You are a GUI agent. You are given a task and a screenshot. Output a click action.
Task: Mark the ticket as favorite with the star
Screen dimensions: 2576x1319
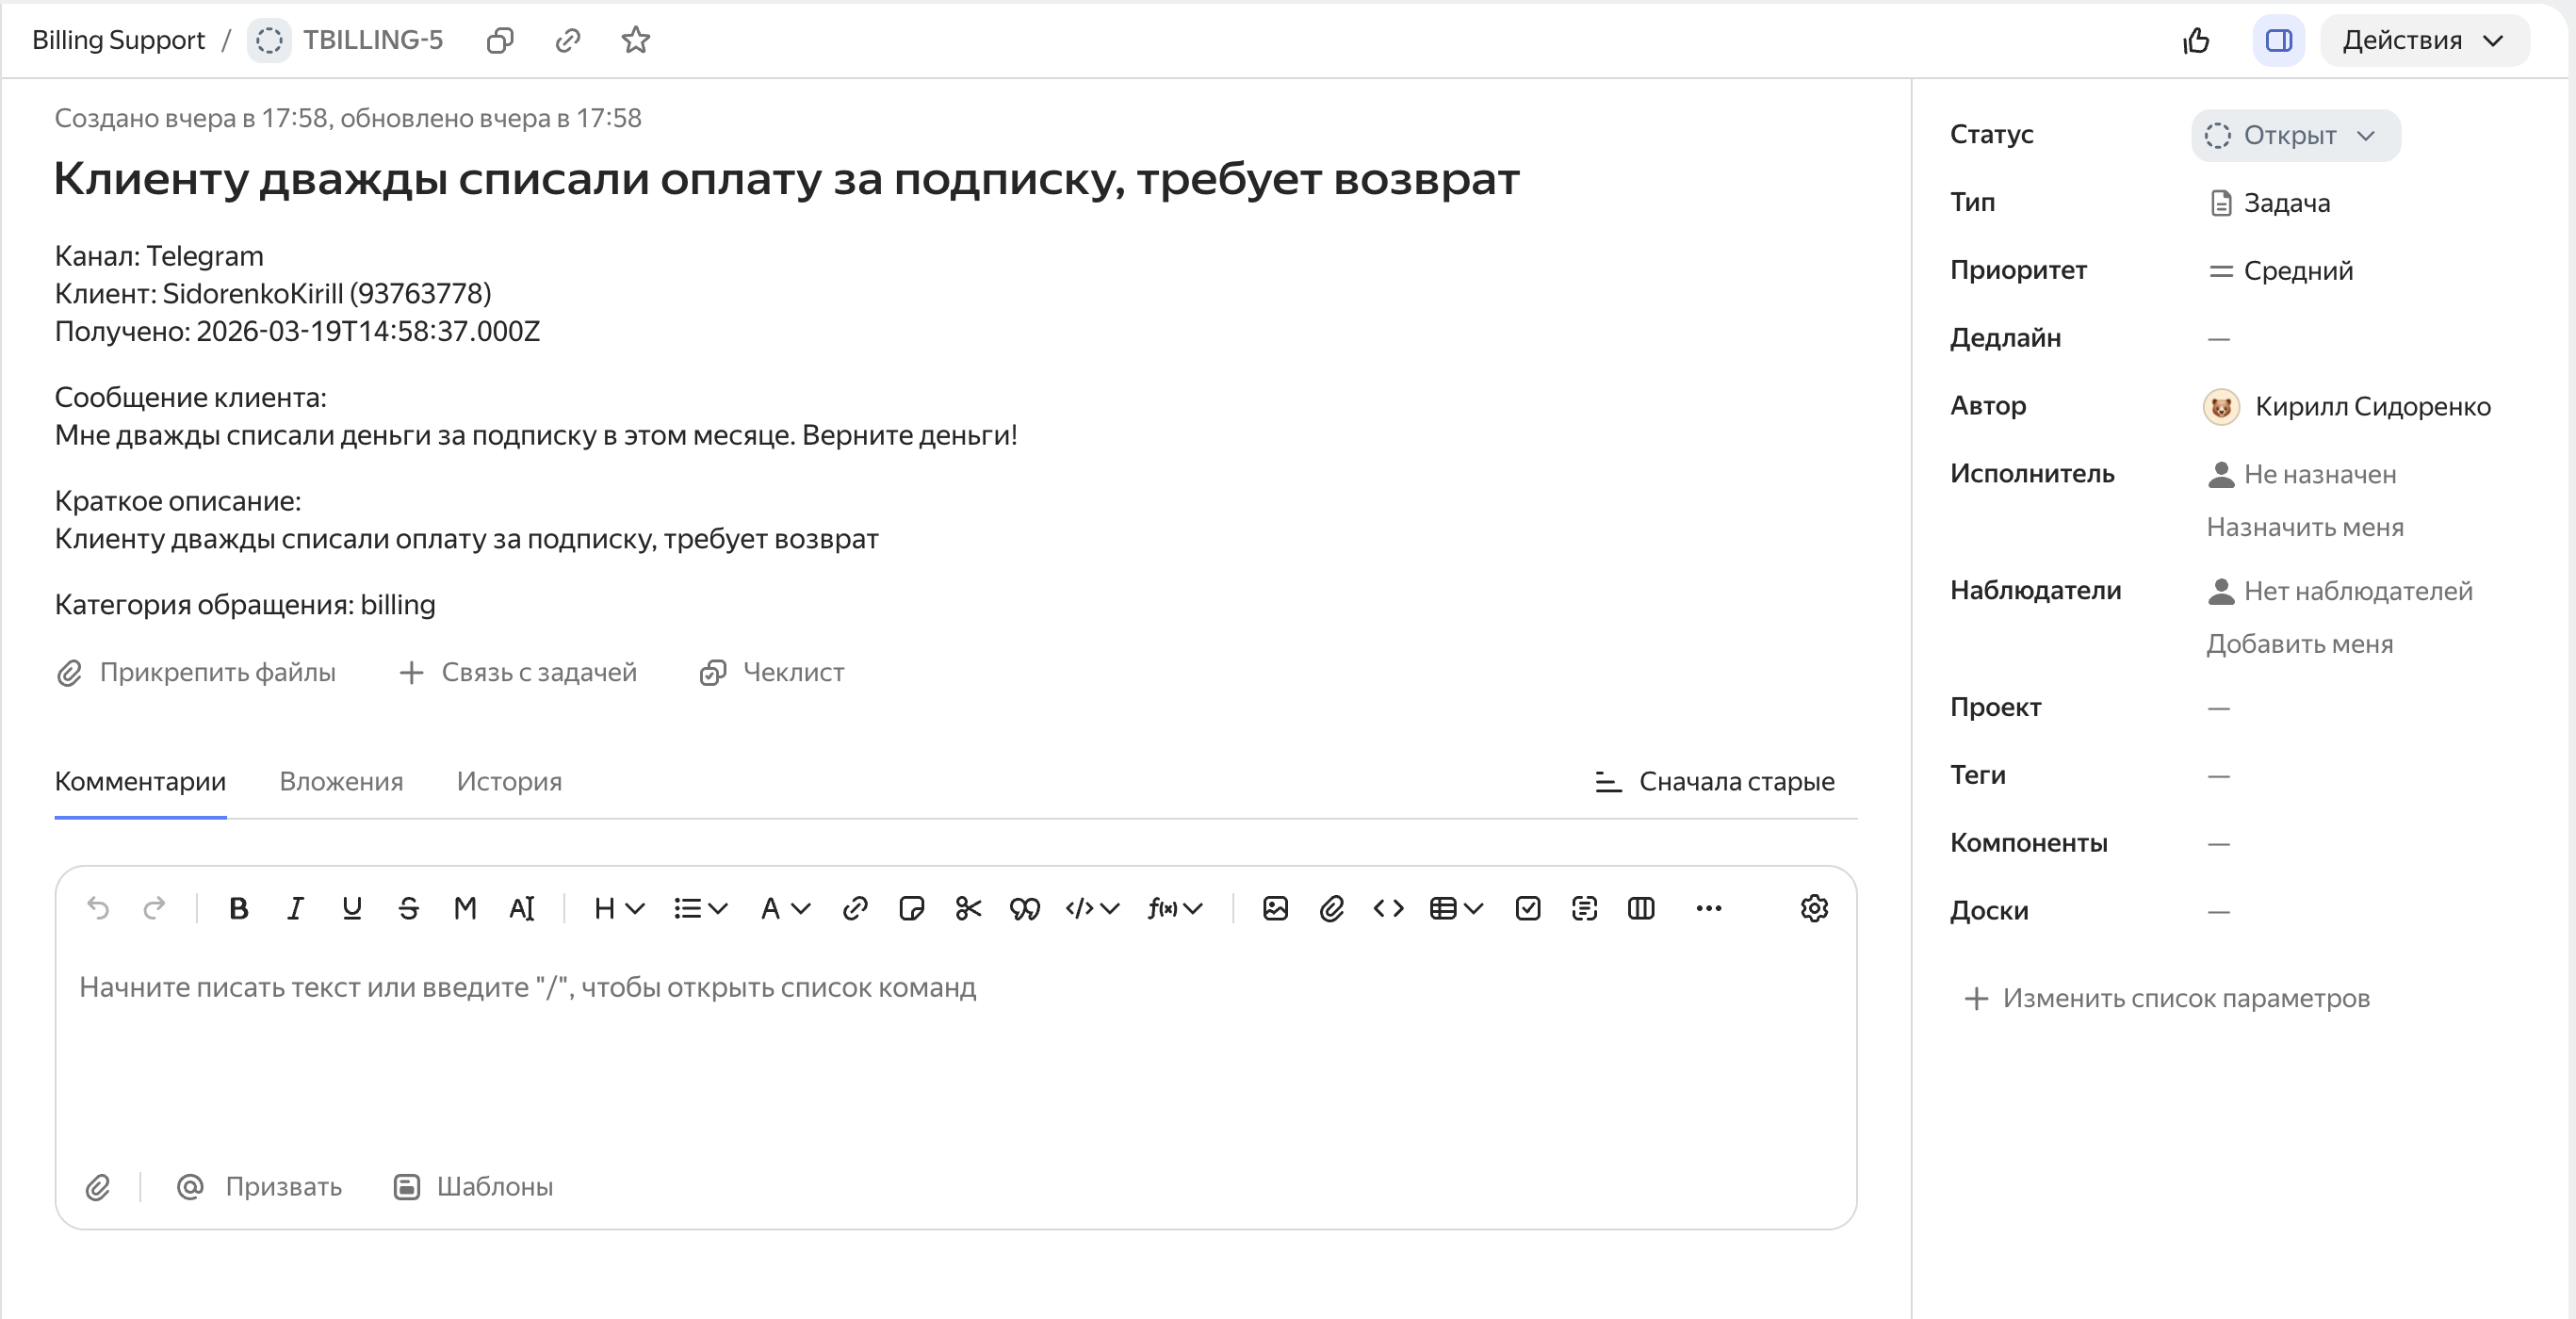click(636, 40)
